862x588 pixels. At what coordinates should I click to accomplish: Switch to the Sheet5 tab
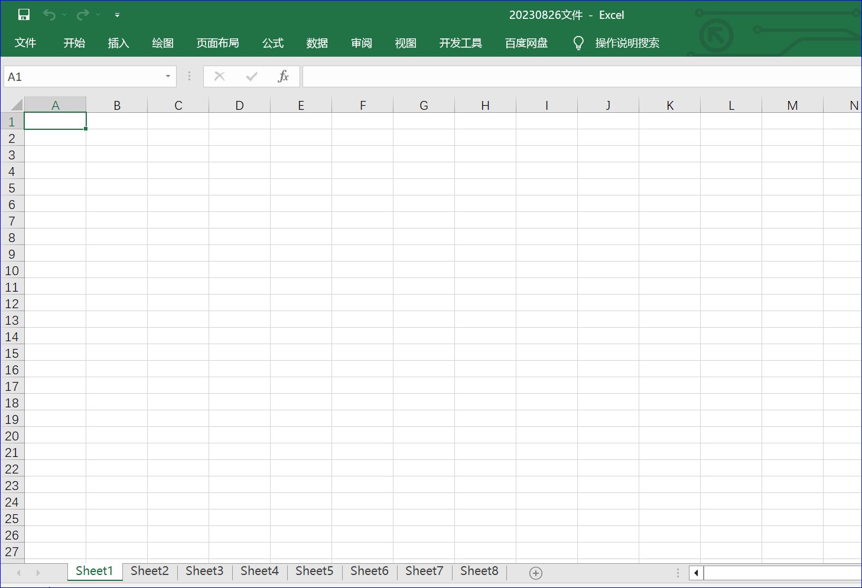pos(314,571)
